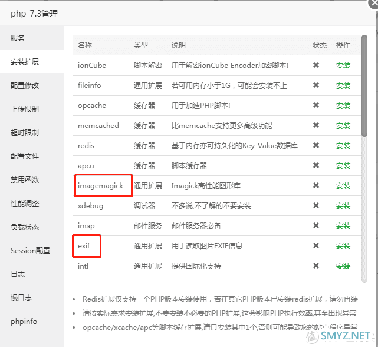Click the extension list scrollbar thumb
The width and height of the screenshot is (378, 347).
coord(364,86)
